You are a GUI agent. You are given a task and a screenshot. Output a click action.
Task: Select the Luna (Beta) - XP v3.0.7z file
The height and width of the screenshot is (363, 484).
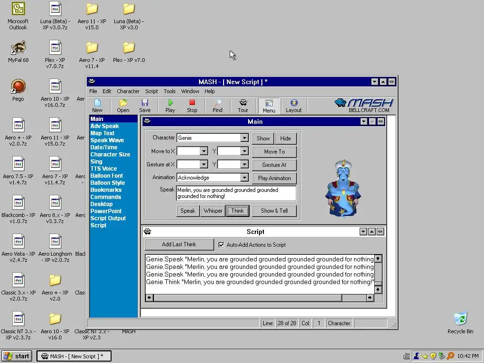(55, 16)
